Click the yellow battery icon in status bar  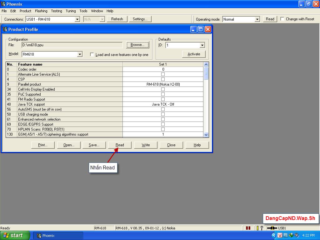[x=257, y=228]
